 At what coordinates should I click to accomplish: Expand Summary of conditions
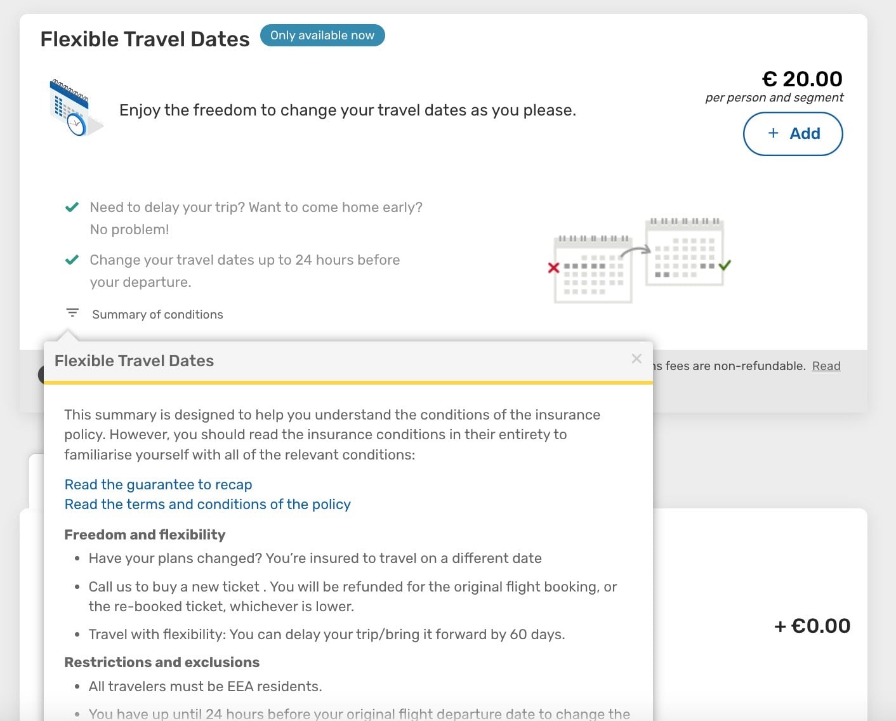coord(157,314)
